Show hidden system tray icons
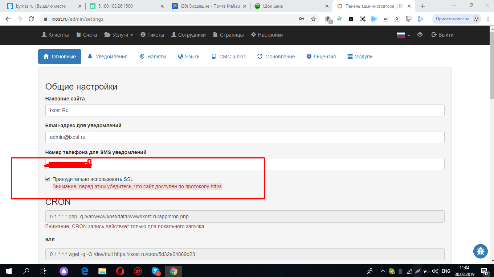Image resolution: width=494 pixels, height=277 pixels. tap(383, 271)
